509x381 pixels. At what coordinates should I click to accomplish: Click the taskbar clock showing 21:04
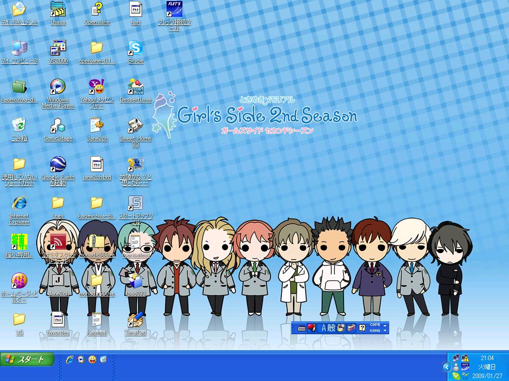click(x=487, y=358)
